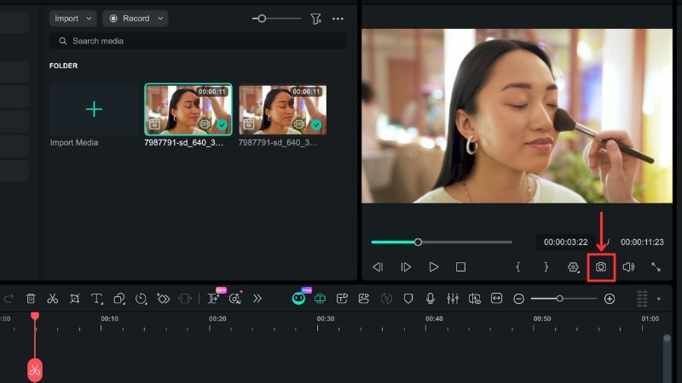This screenshot has height=383, width=682.
Task: Enter fullscreen preview mode
Action: click(x=656, y=266)
